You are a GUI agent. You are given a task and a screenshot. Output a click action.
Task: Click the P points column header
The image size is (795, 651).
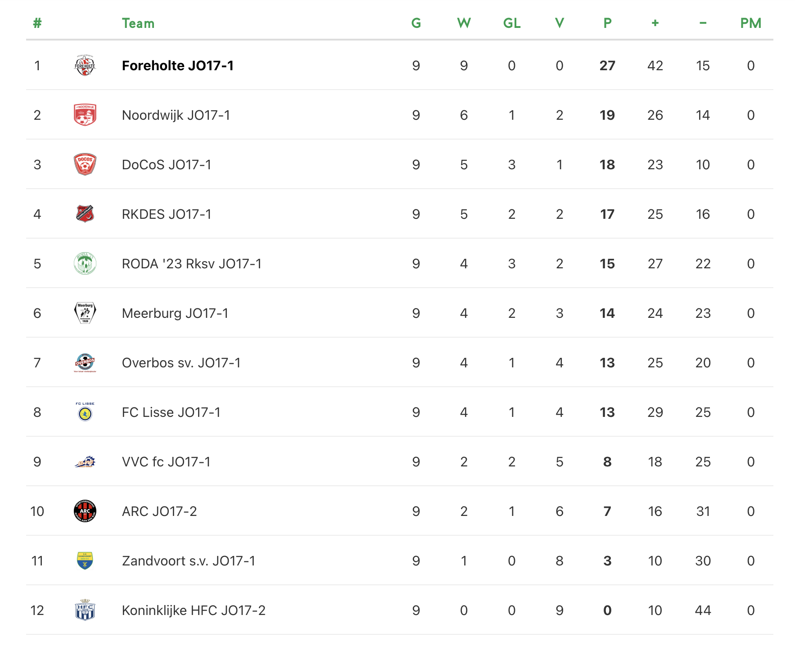pyautogui.click(x=607, y=23)
